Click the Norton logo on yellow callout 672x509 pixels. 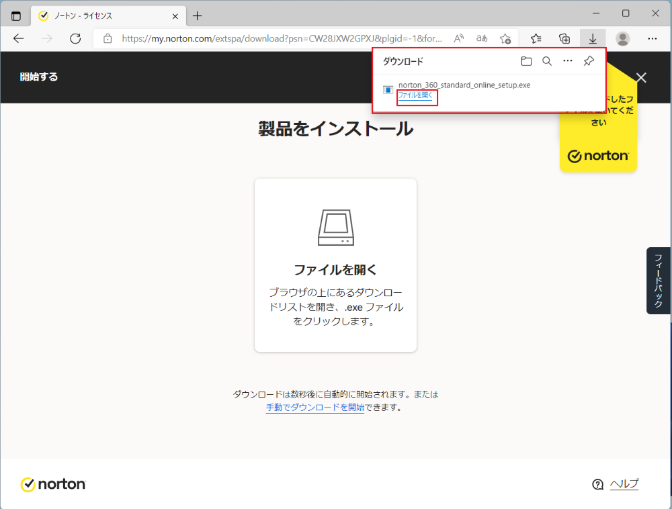pos(598,156)
